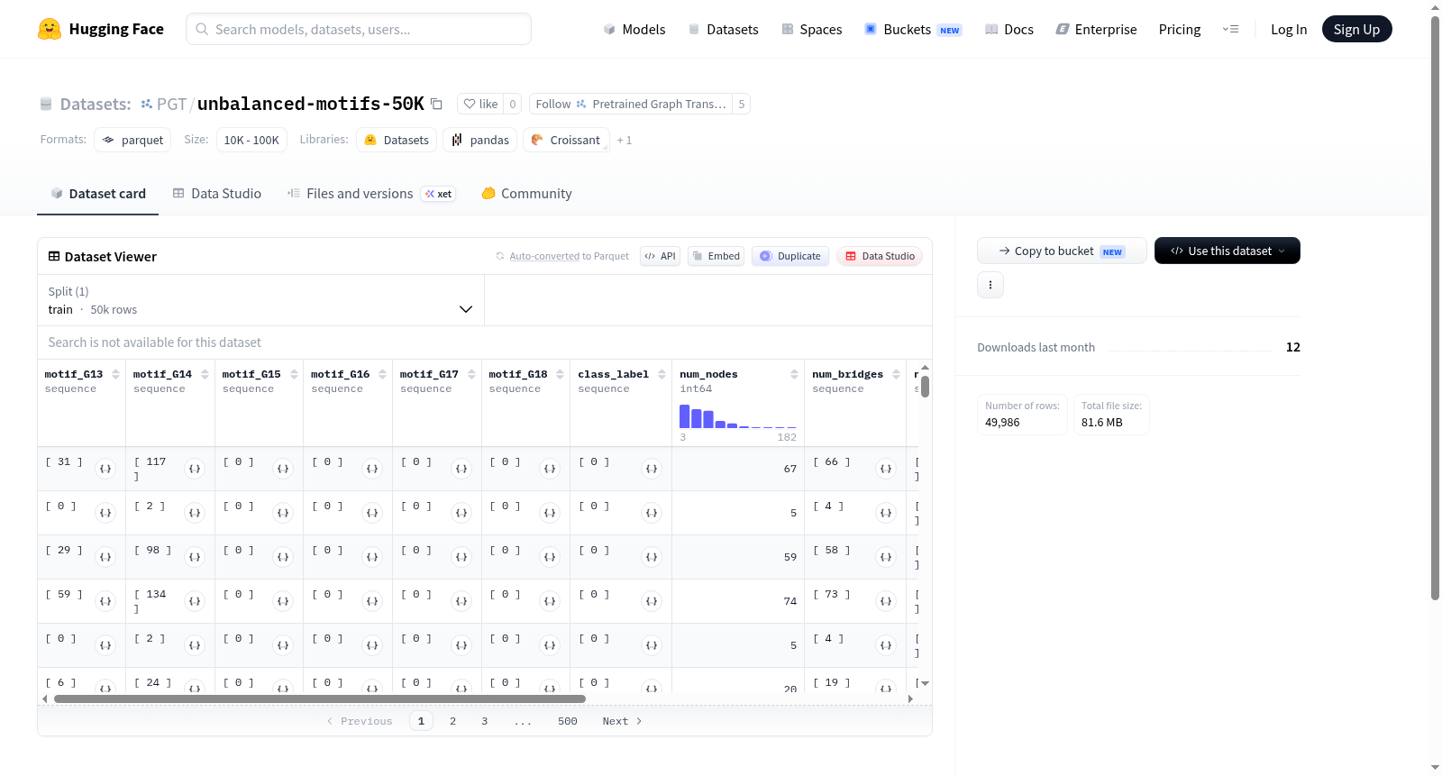Jump to page 500 of the table
The image size is (1442, 776).
(568, 721)
